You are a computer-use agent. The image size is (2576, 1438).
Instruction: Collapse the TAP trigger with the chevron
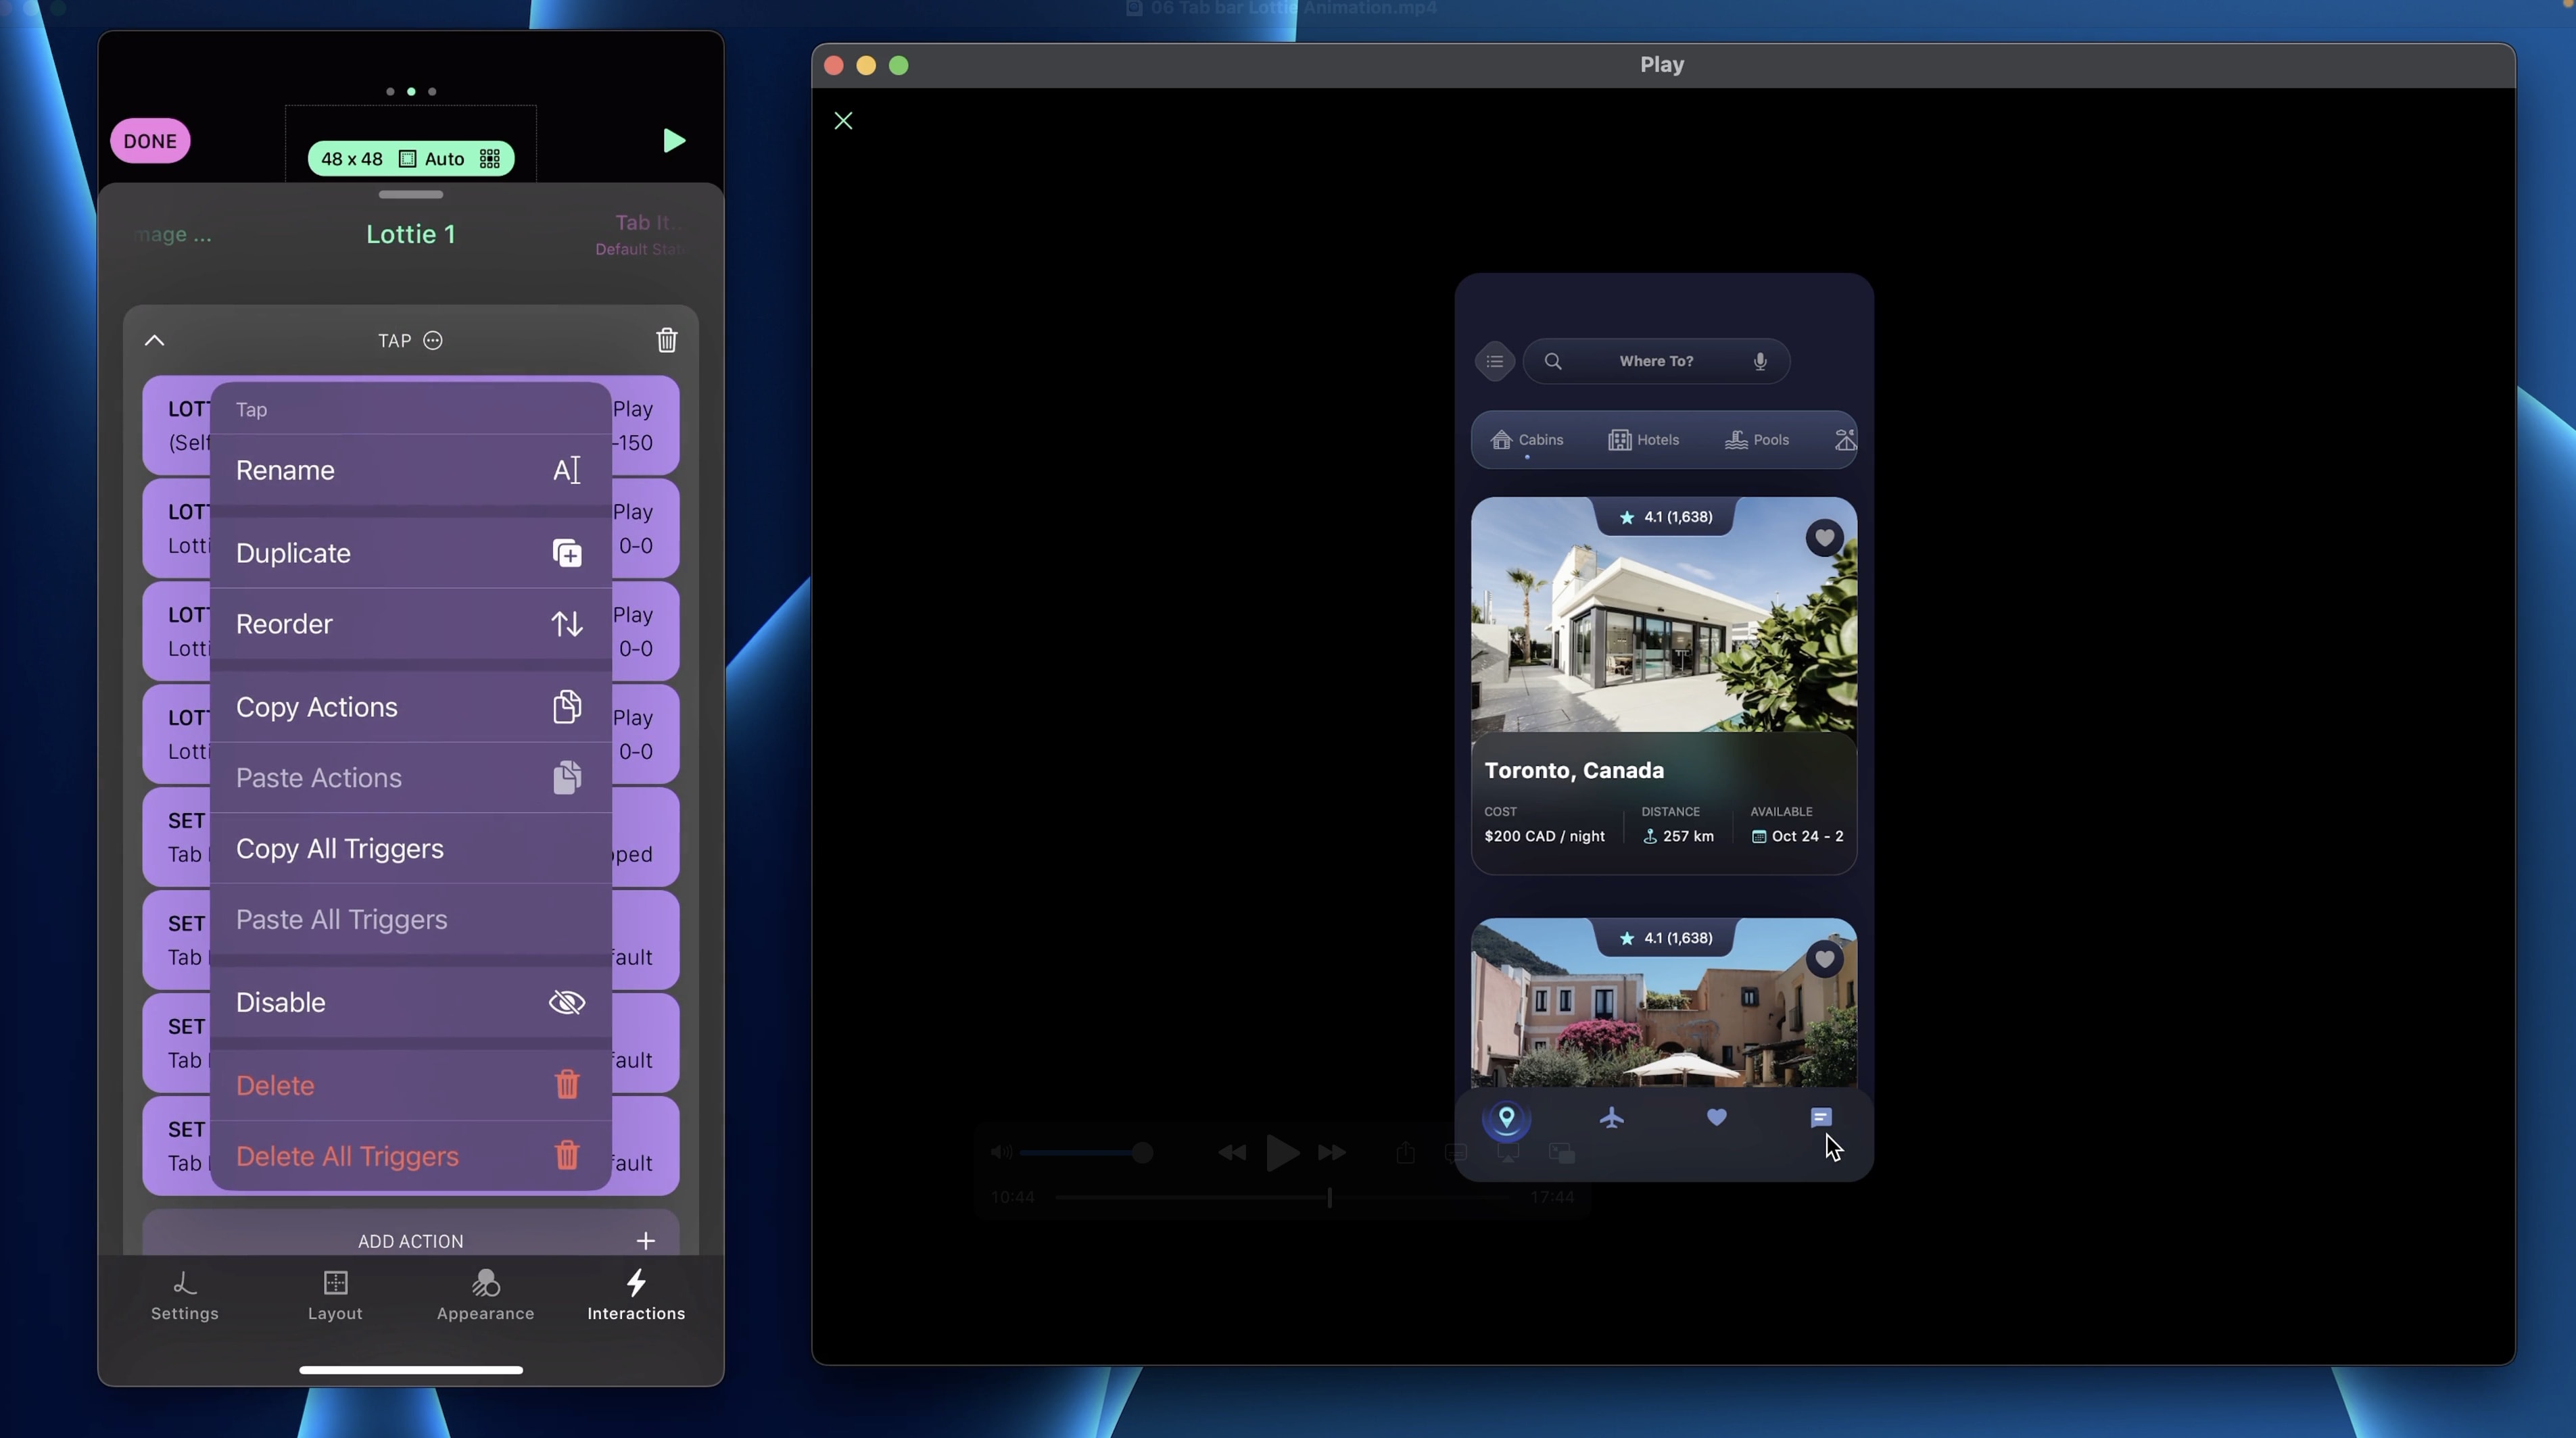coord(154,341)
